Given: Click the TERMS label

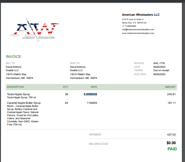Looking at the screenshot, I should coord(138,70).
